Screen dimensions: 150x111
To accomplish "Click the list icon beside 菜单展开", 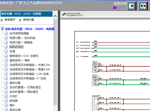I will pos(2,20).
